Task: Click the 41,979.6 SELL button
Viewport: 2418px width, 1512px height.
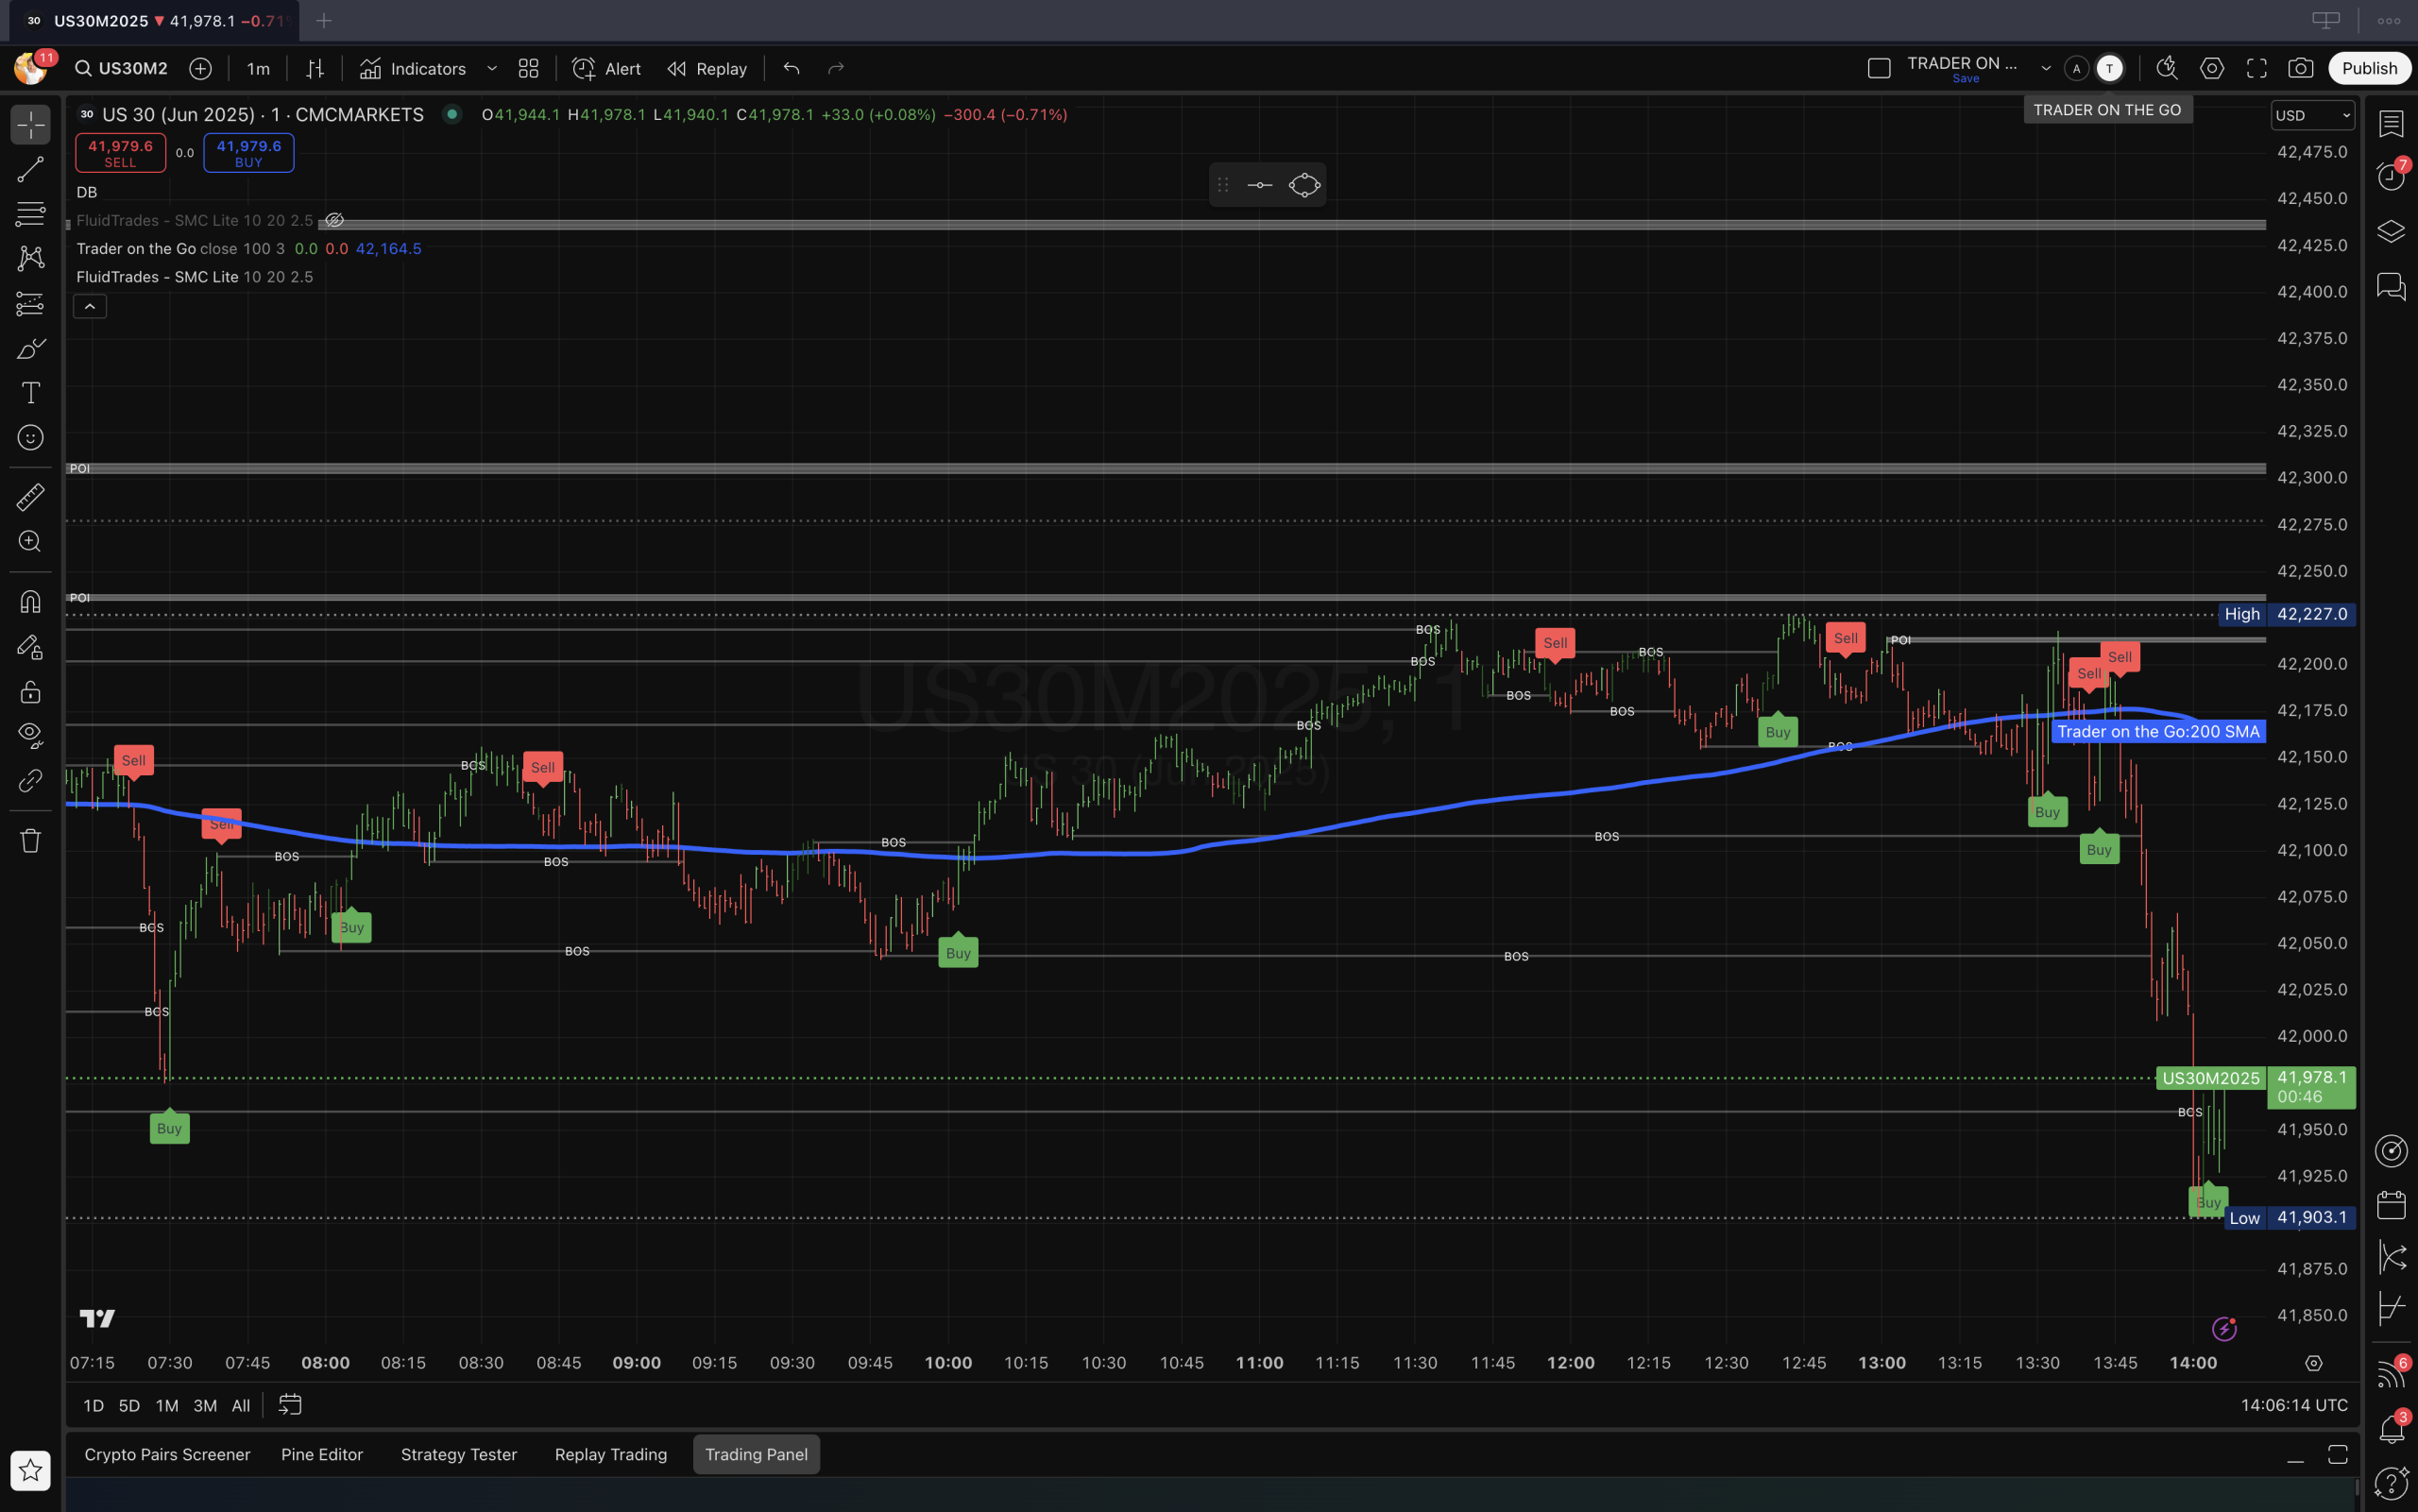Action: pos(120,153)
